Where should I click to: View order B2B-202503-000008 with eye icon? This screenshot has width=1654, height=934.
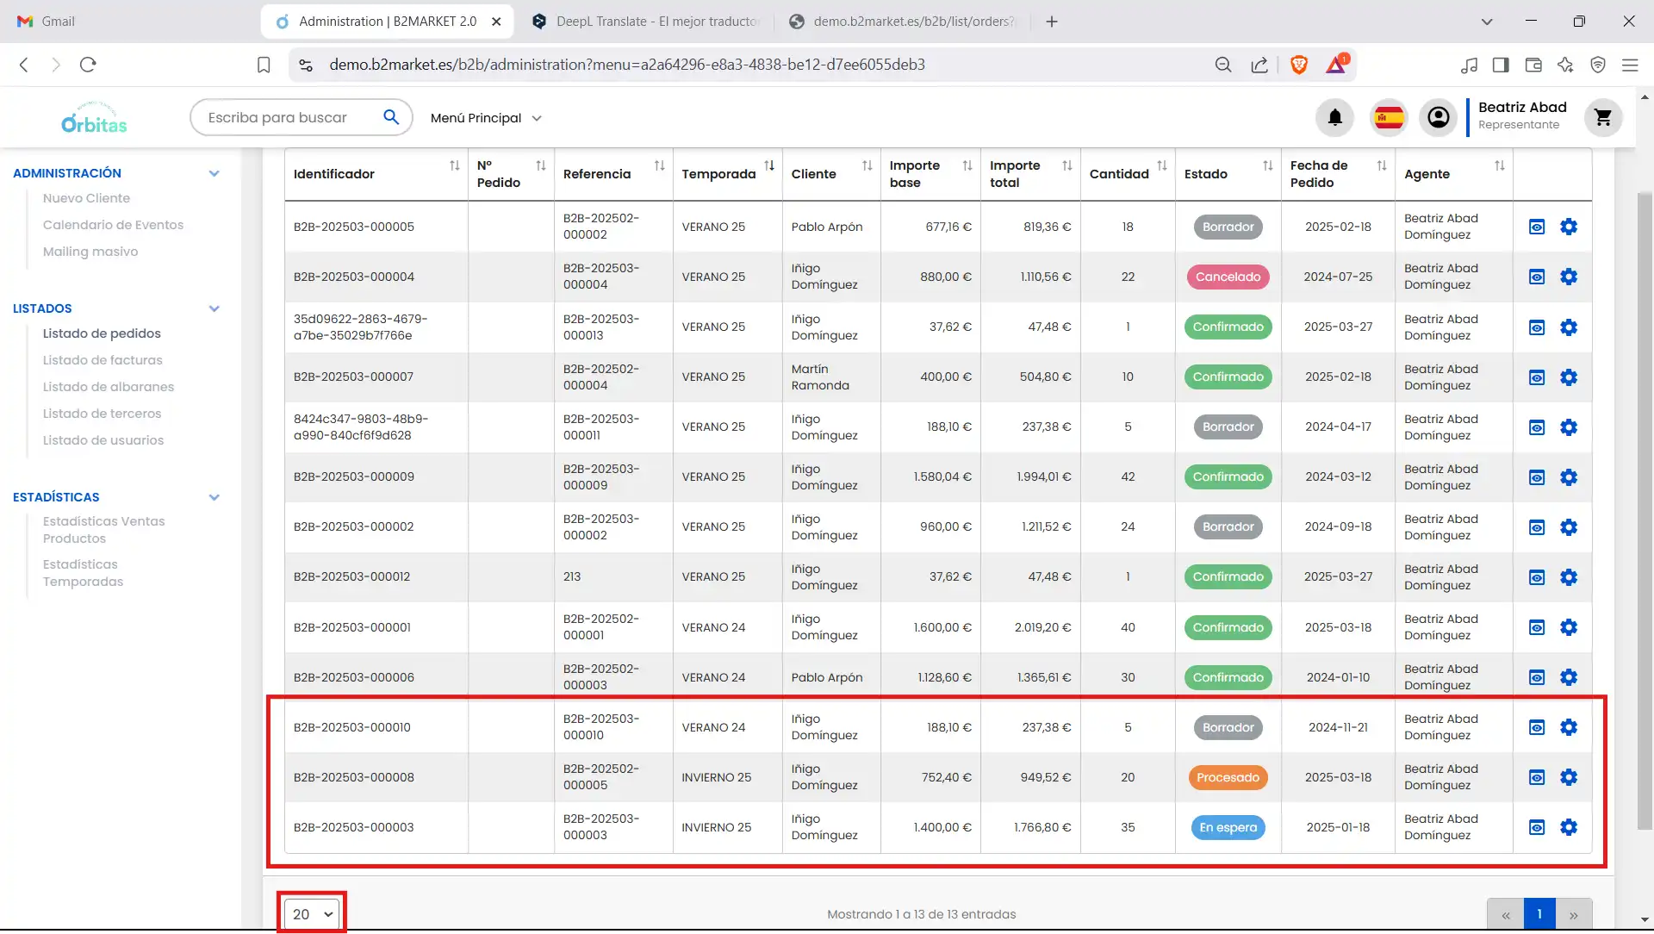point(1537,777)
